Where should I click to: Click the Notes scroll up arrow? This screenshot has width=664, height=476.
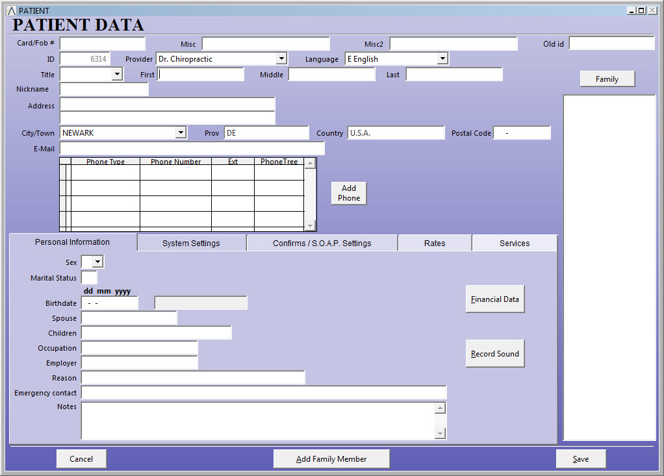(441, 408)
